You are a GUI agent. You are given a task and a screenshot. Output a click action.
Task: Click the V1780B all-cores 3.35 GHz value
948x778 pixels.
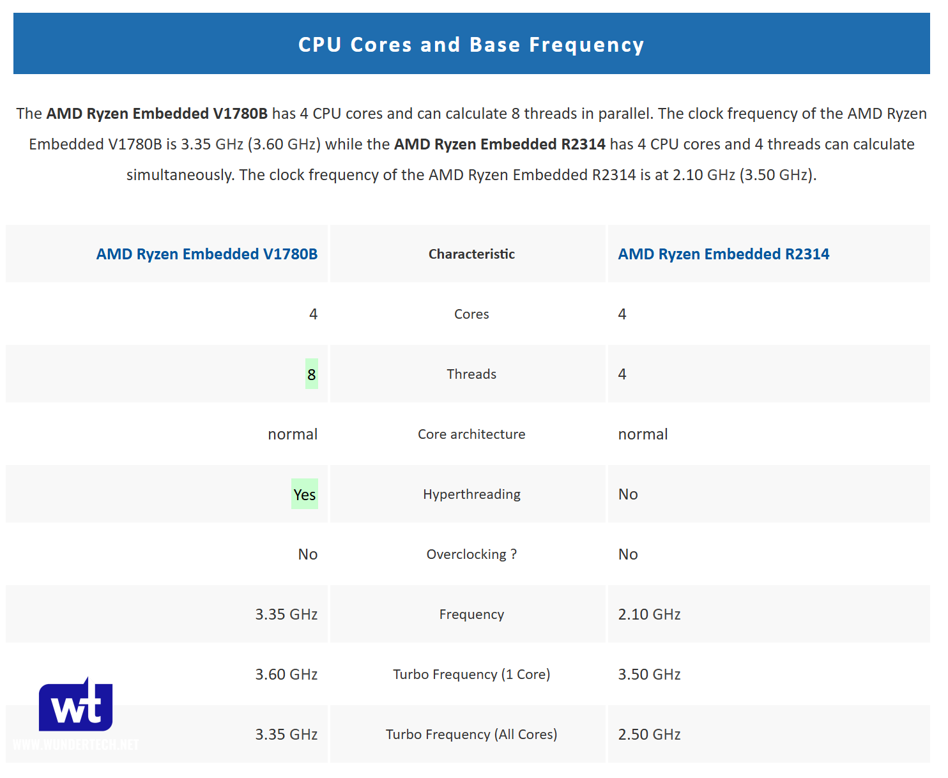pos(286,735)
